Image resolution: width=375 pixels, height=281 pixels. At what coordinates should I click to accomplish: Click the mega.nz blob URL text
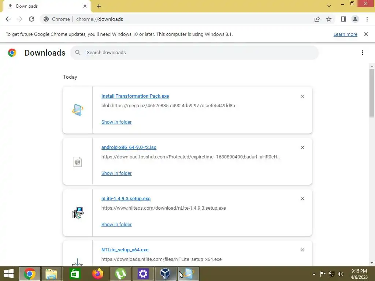tap(168, 106)
